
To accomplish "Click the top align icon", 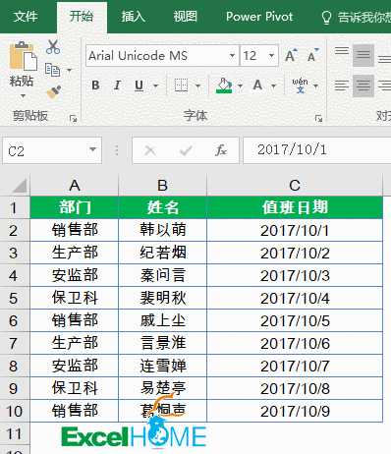I will 342,51.
